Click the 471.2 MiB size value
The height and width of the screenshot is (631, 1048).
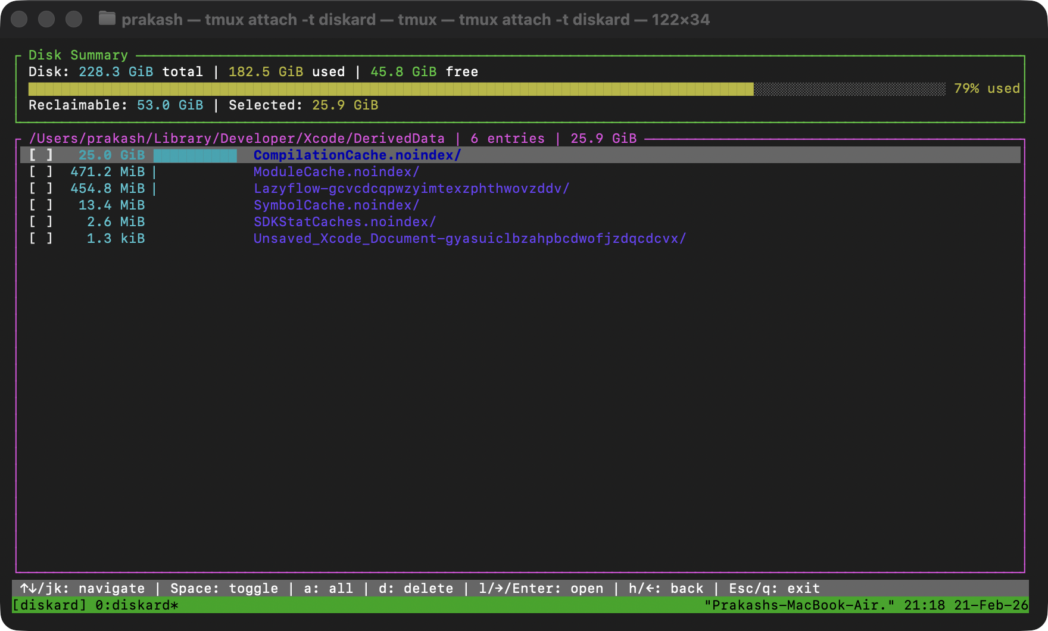[x=108, y=171]
